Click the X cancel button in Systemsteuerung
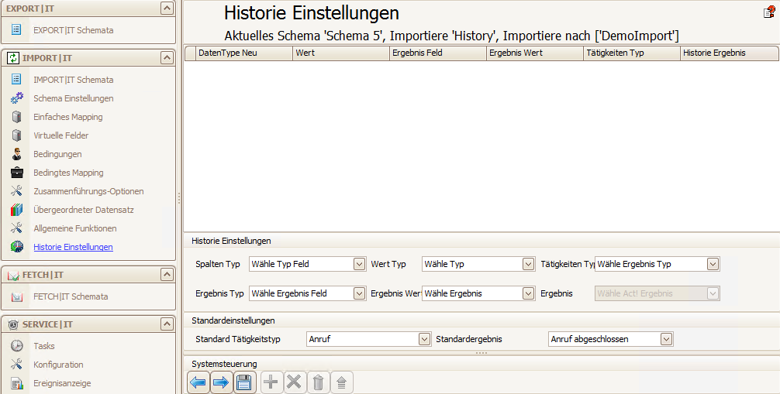The width and height of the screenshot is (780, 394). (295, 382)
